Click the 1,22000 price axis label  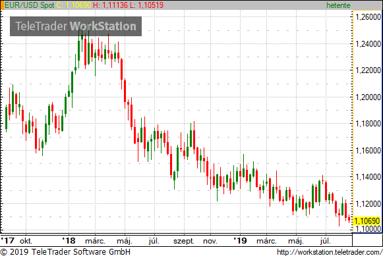pyautogui.click(x=368, y=70)
